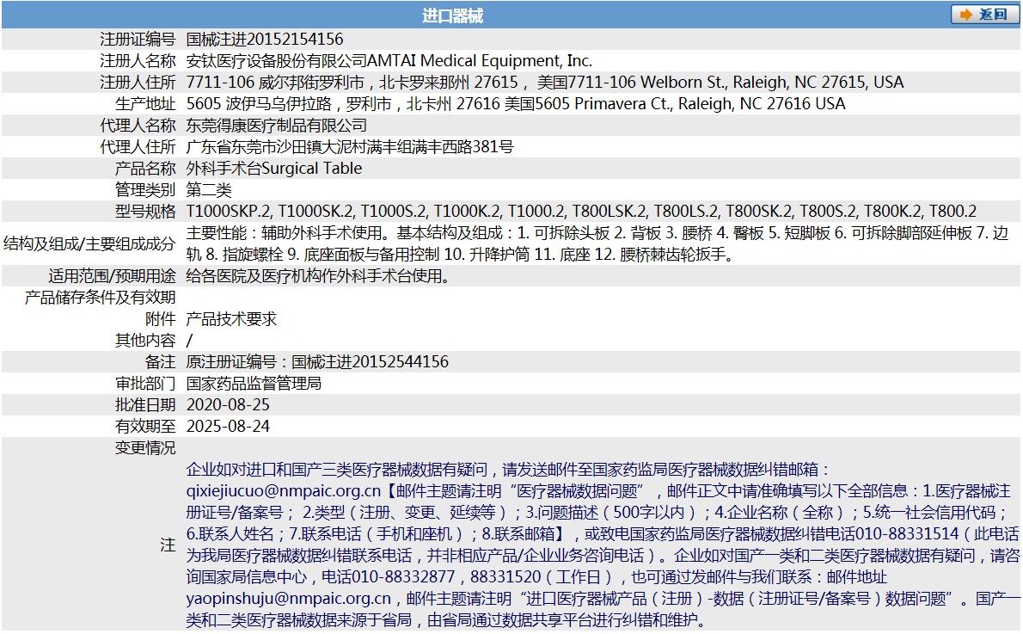This screenshot has width=1023, height=634.
Task: Select intended use text 给各医院及医疗机构
Action: pos(318,276)
